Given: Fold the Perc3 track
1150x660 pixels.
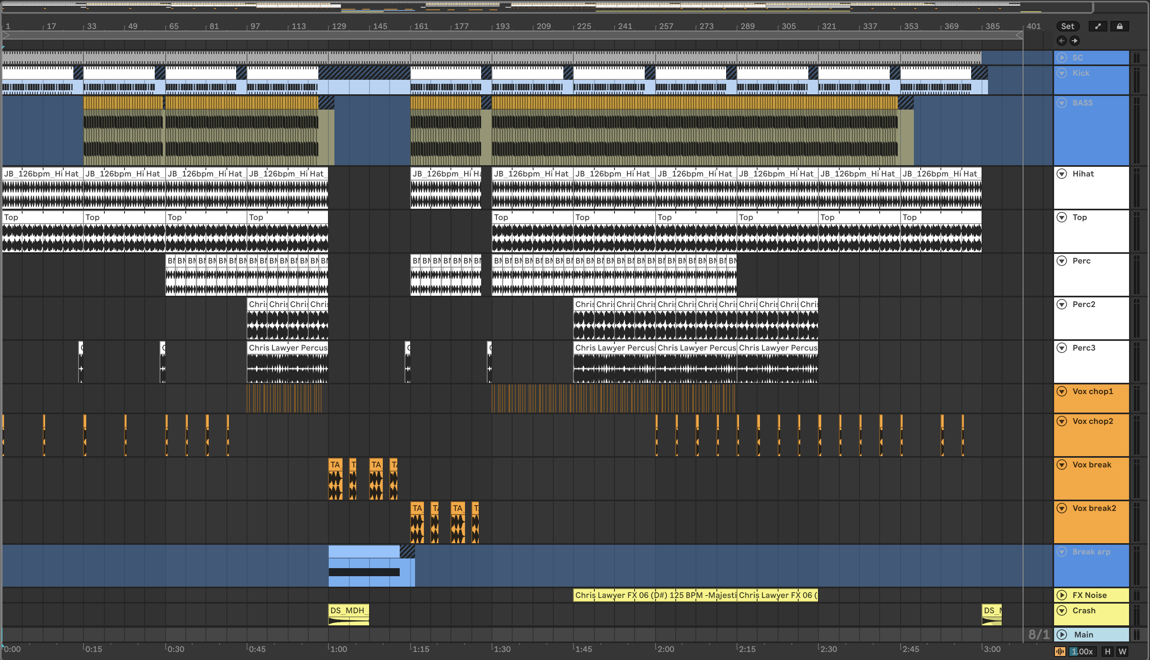Looking at the screenshot, I should pyautogui.click(x=1062, y=348).
